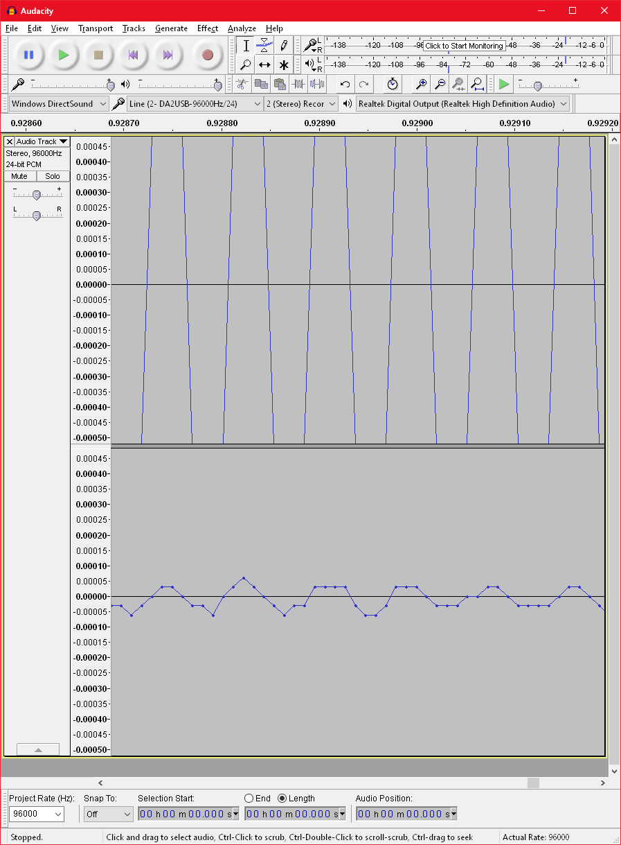
Task: Stop playback with the Stop button
Action: (x=98, y=55)
